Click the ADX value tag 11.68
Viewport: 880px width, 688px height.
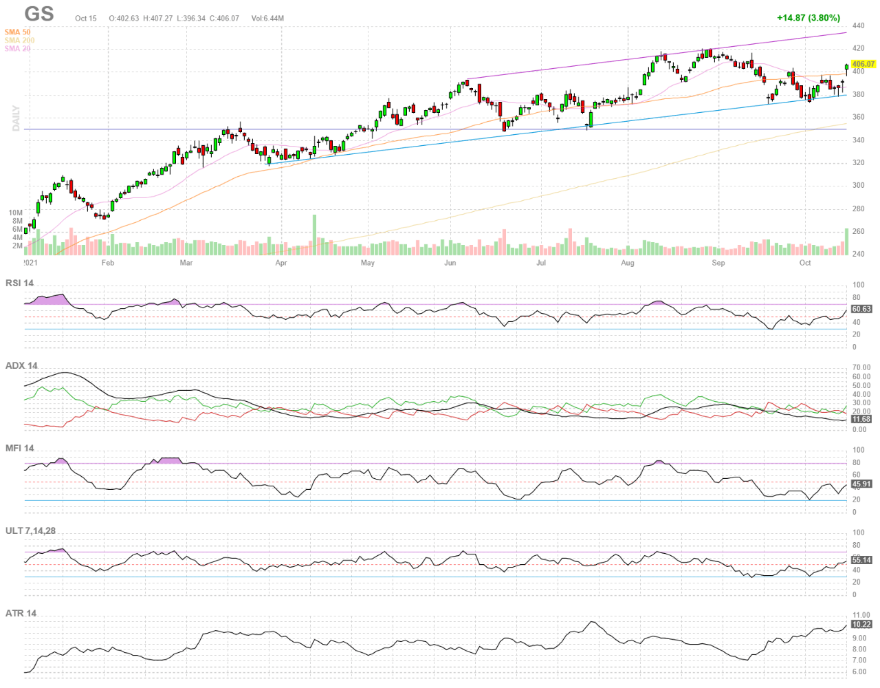pyautogui.click(x=861, y=419)
